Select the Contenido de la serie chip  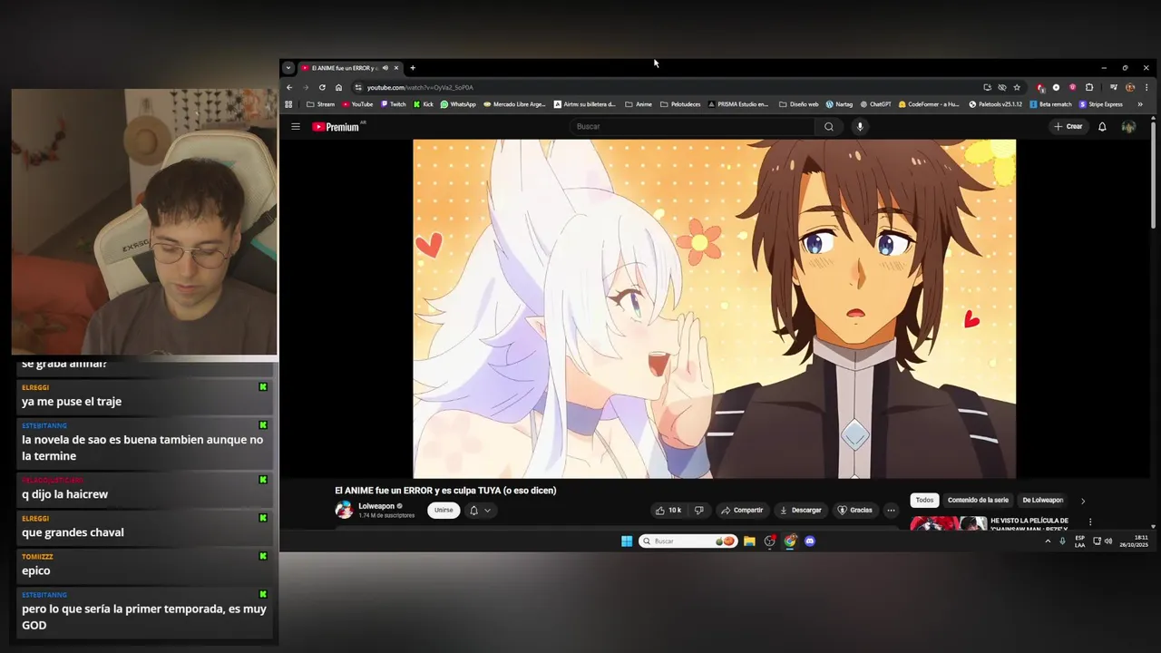click(x=978, y=500)
